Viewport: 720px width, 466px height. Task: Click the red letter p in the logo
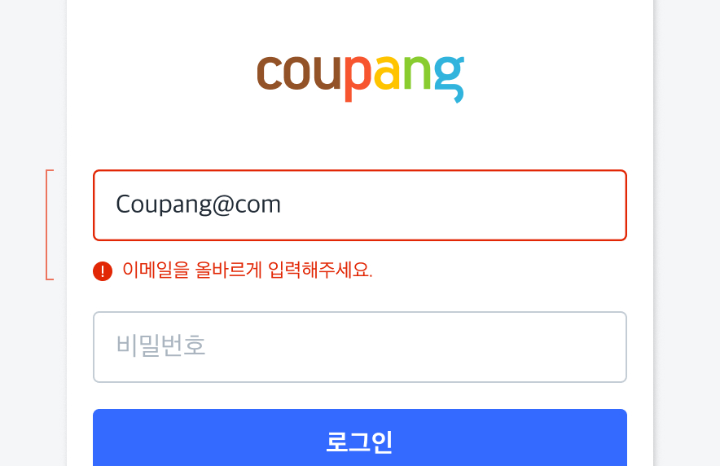358,79
